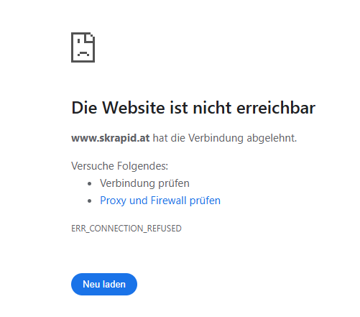
Task: Click the bullet before Verbindung prüfen
Action: pyautogui.click(x=90, y=184)
